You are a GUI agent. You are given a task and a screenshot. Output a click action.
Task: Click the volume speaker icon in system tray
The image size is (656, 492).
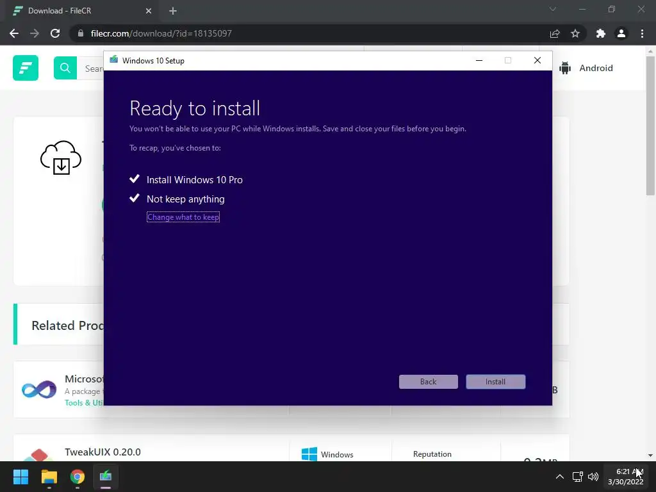pyautogui.click(x=593, y=477)
